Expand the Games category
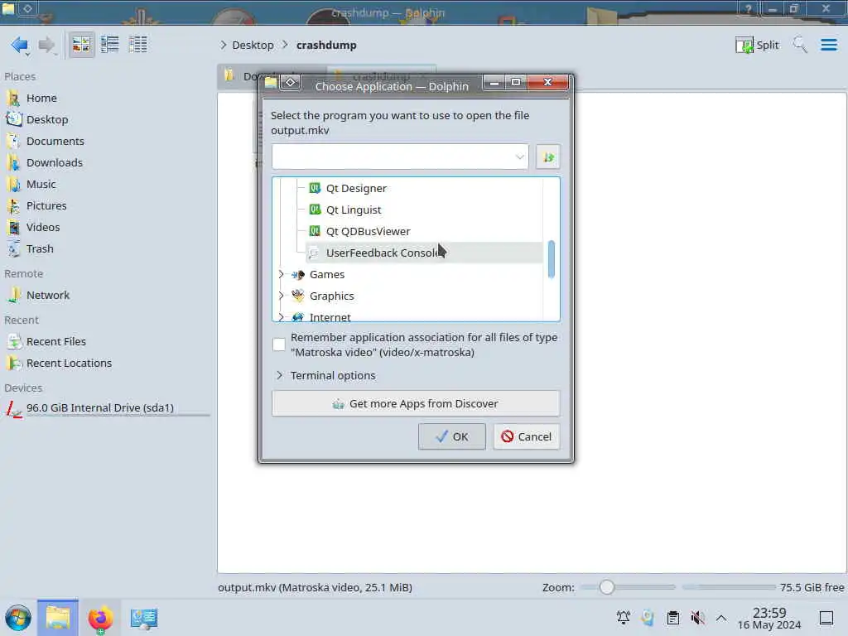This screenshot has width=848, height=636. coord(282,275)
